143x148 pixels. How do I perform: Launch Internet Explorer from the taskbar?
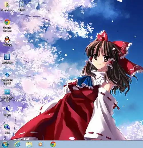coord(17,144)
